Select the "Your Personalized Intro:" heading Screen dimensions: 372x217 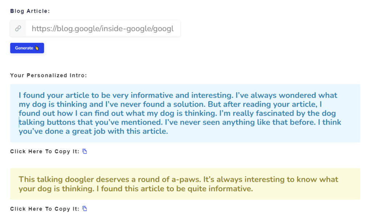(x=49, y=75)
